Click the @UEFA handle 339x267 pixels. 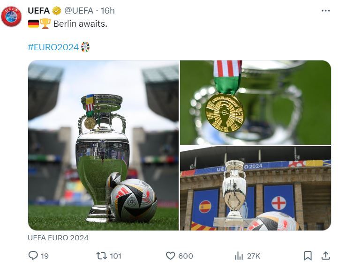coord(79,11)
